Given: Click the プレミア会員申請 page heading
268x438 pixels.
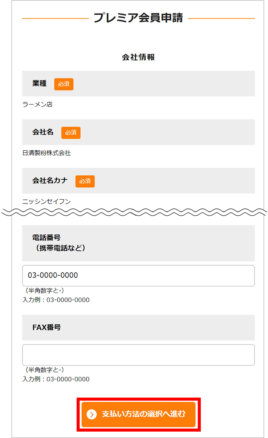Looking at the screenshot, I should 139,18.
